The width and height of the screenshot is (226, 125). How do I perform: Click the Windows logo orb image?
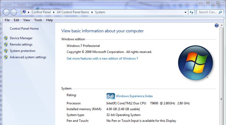pyautogui.click(x=195, y=63)
